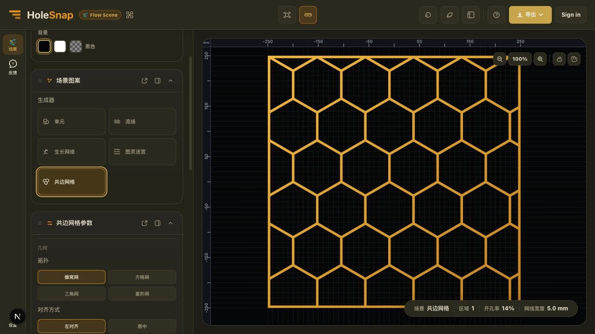This screenshot has height=334, width=595.
Task: Select the 方格网 topology option
Action: tap(142, 277)
